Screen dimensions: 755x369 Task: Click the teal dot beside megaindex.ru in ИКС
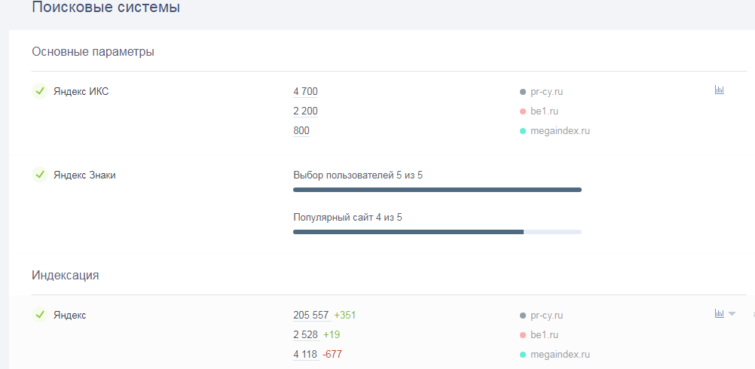coord(522,131)
